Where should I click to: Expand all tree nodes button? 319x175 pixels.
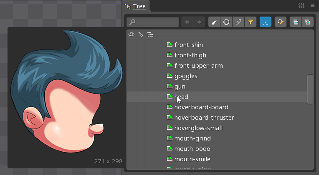click(307, 22)
